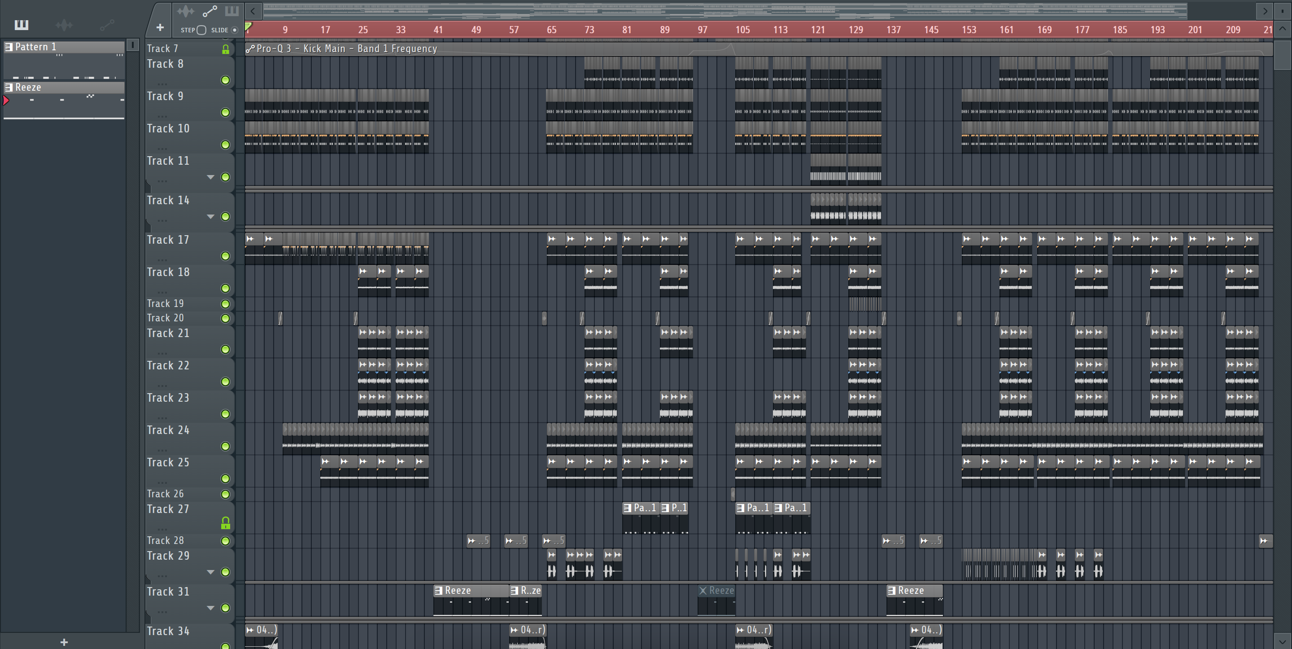This screenshot has height=649, width=1292.
Task: Mute Track 20 with its green light
Action: (226, 318)
